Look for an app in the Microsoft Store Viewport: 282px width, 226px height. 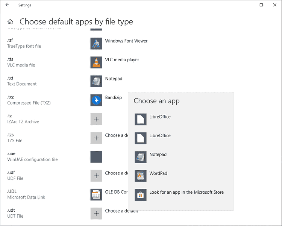tap(180, 195)
